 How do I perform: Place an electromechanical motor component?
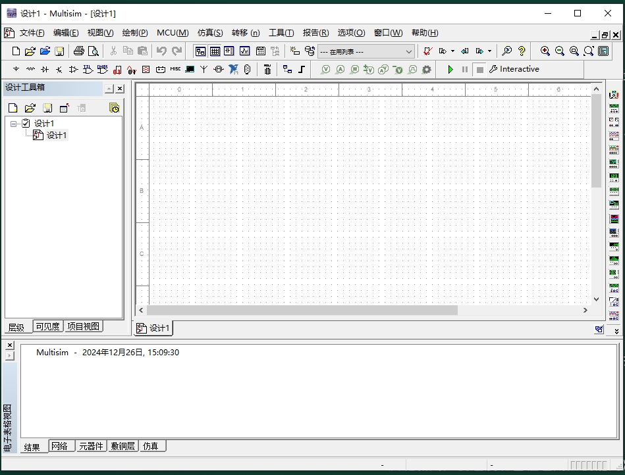(219, 69)
